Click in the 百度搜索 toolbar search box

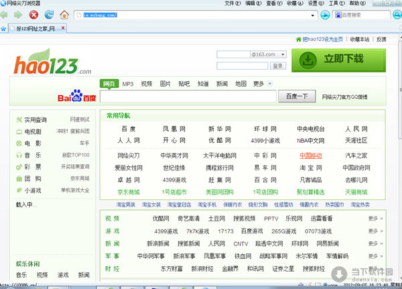pyautogui.click(x=362, y=15)
